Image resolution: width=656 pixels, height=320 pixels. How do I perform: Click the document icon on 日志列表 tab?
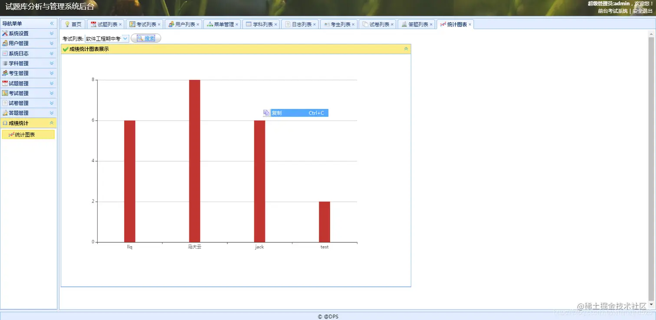[288, 24]
